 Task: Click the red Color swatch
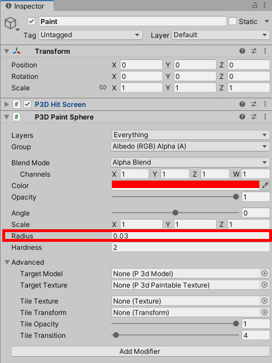(x=186, y=185)
